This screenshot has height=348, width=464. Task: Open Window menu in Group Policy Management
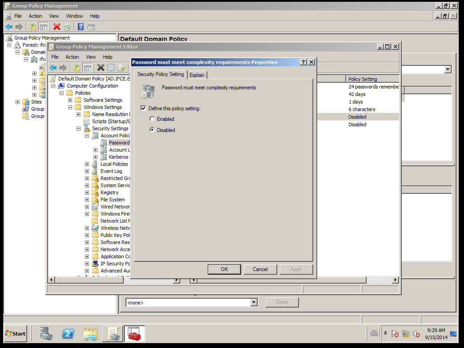pyautogui.click(x=74, y=16)
